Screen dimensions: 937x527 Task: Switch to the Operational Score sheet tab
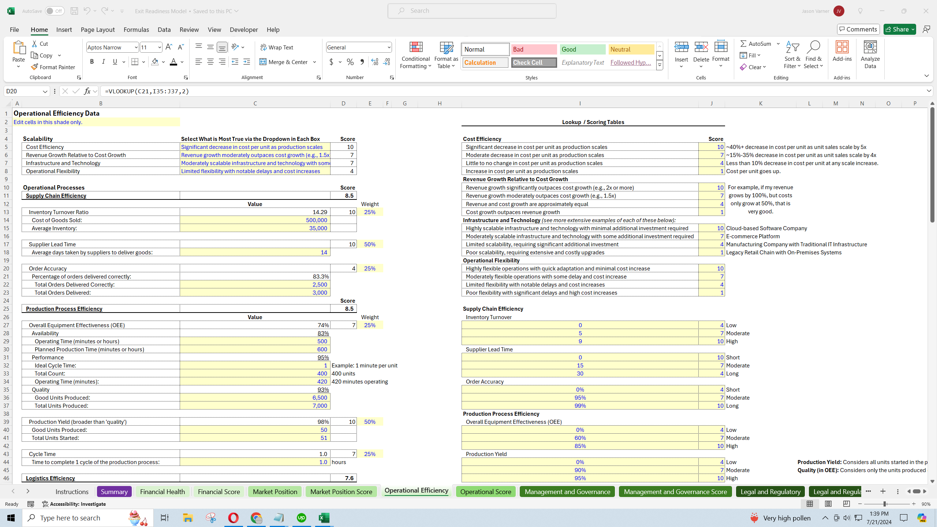tap(486, 492)
